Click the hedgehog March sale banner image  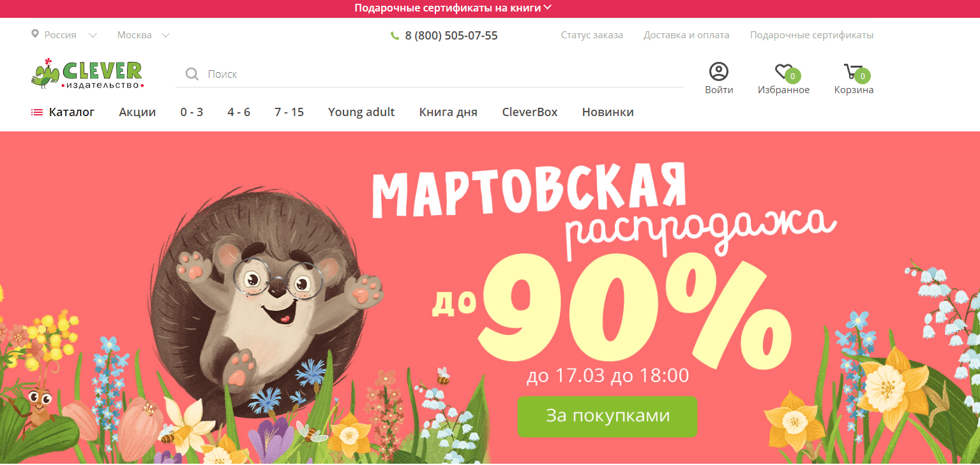pyautogui.click(x=490, y=297)
